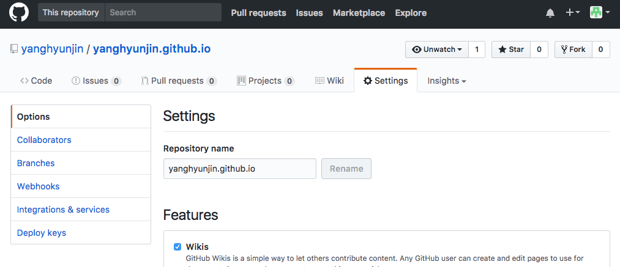The image size is (620, 267).
Task: Click Pull requests in top navigation
Action: point(259,13)
